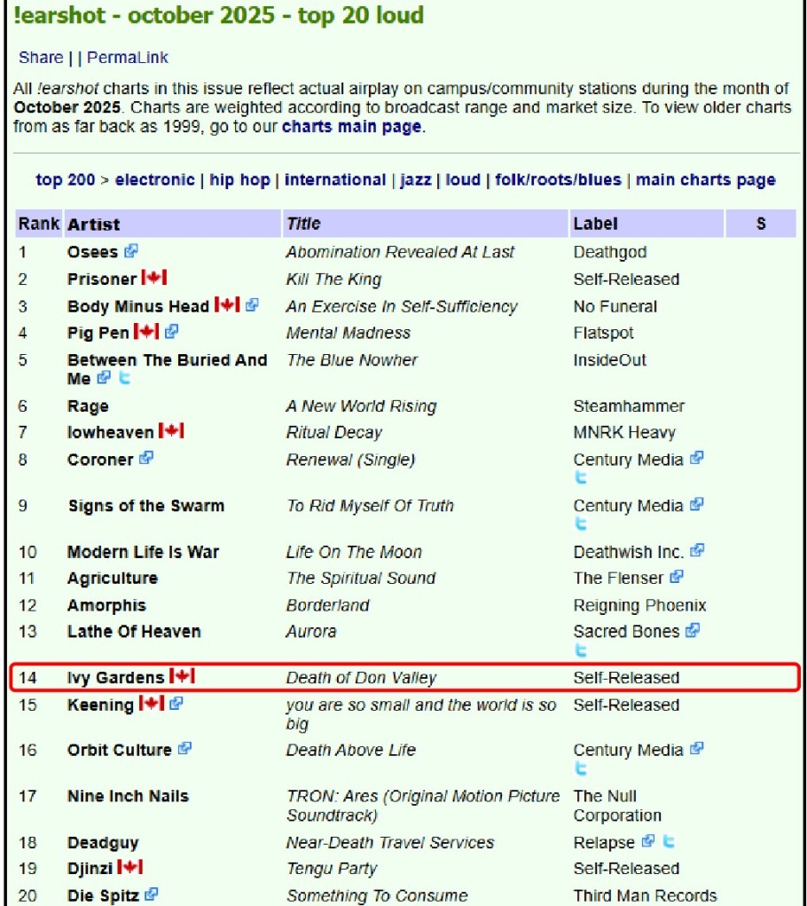Open the hip hop chart
Screen dimensions: 807x906
point(239,180)
